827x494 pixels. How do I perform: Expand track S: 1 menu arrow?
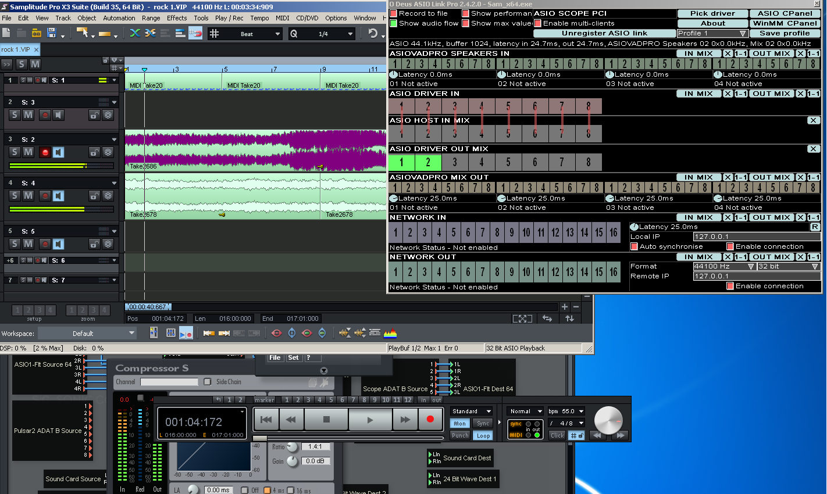click(x=115, y=80)
